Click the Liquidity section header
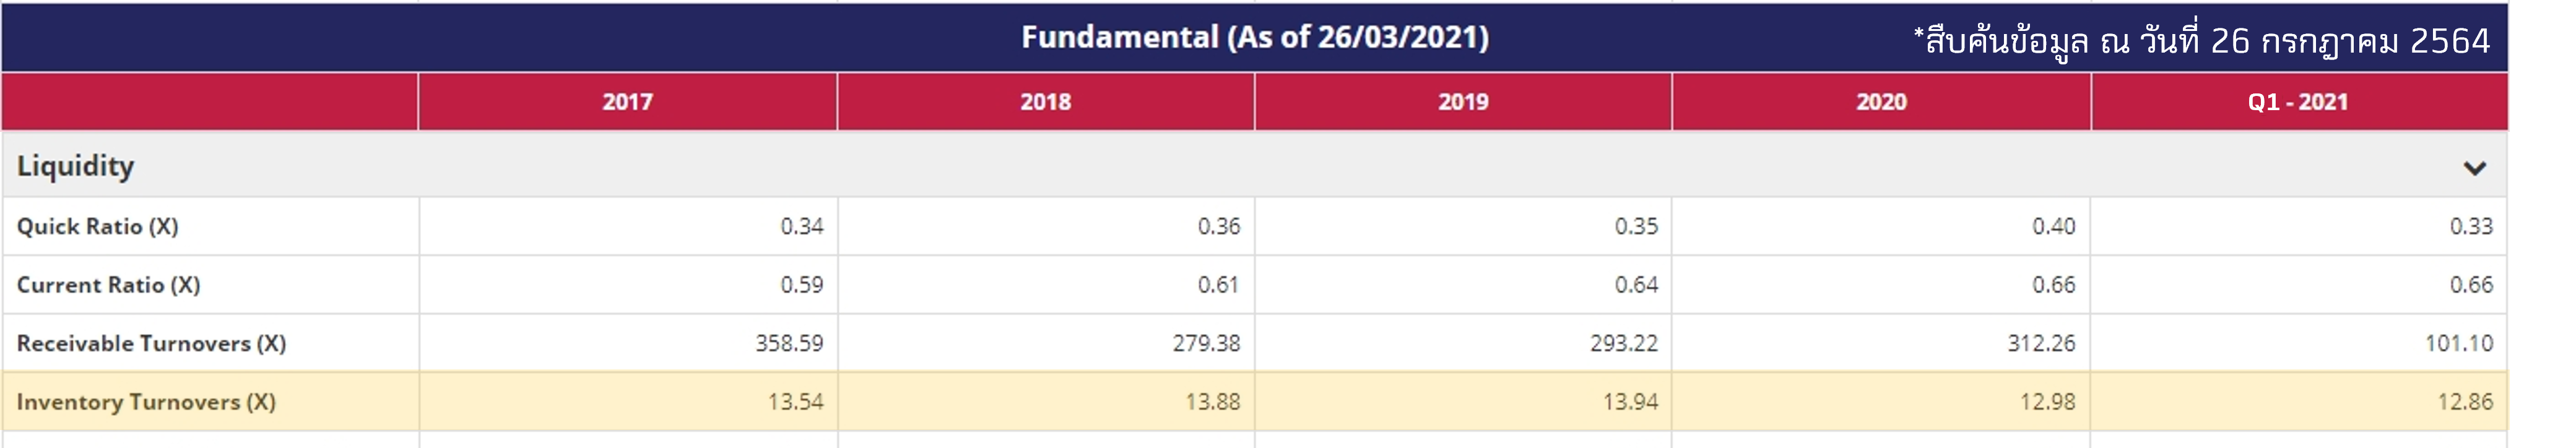The width and height of the screenshot is (2576, 448). pos(76,166)
